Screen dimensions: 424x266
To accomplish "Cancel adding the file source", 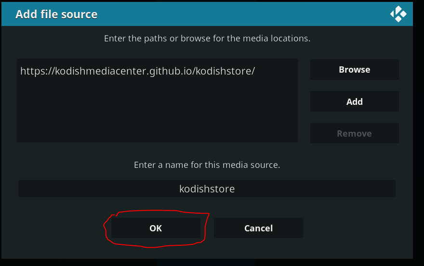I will coord(258,228).
